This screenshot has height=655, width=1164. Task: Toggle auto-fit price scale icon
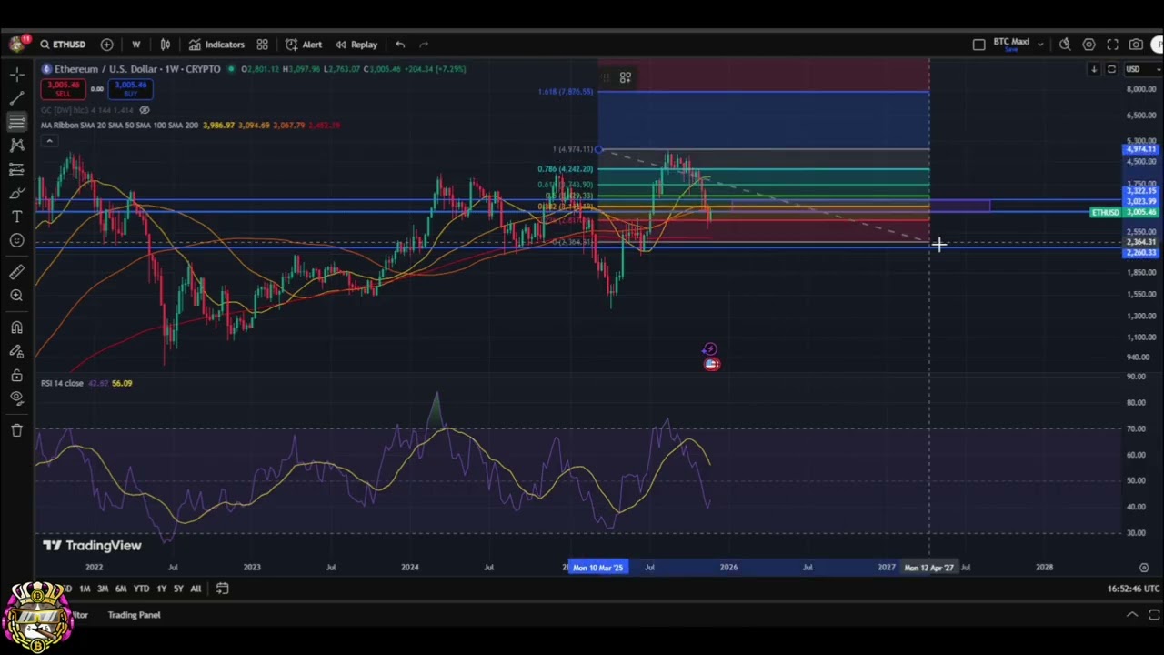tap(1111, 69)
